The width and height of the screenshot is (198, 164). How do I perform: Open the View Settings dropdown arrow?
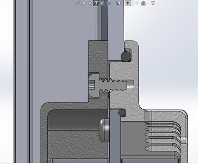[157, 3]
